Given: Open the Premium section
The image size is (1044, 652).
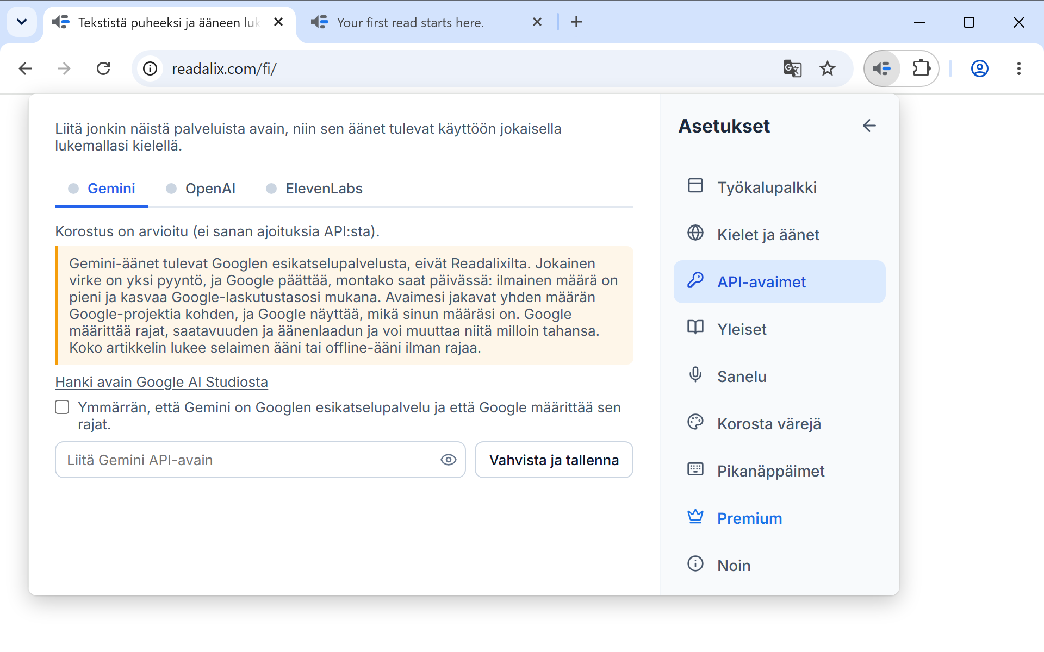Looking at the screenshot, I should (x=779, y=518).
